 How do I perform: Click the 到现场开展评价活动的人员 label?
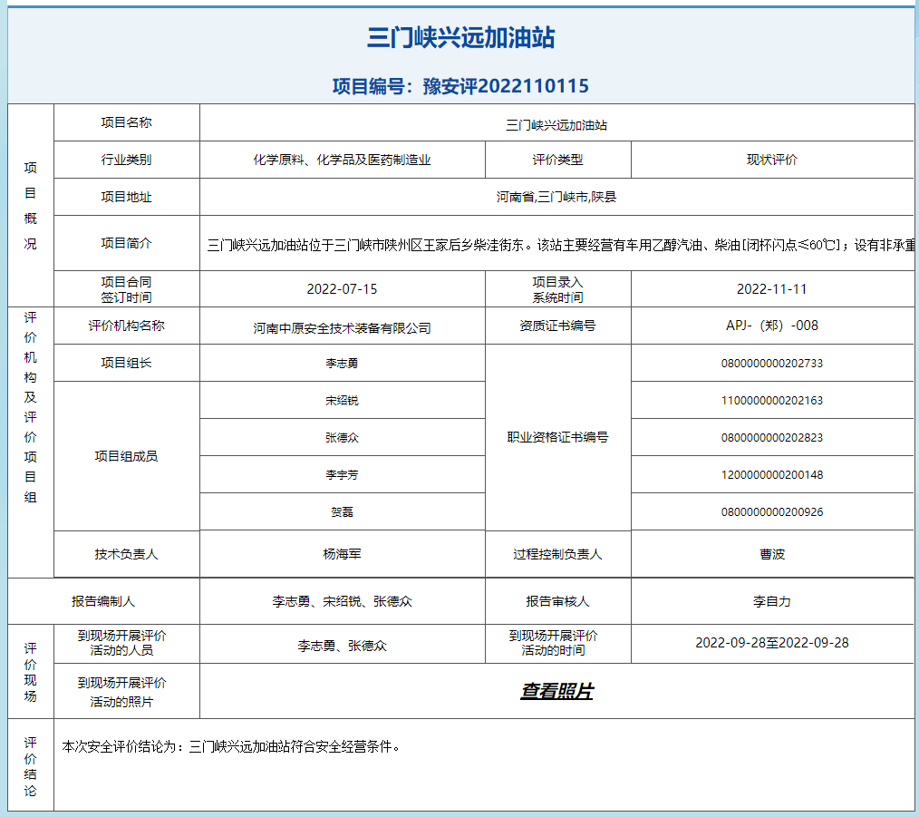122,643
